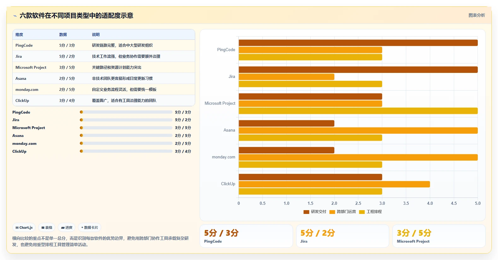Click ClickUp's yellow 工程排程 bar in the chart
The height and width of the screenshot is (260, 498).
pos(310,191)
